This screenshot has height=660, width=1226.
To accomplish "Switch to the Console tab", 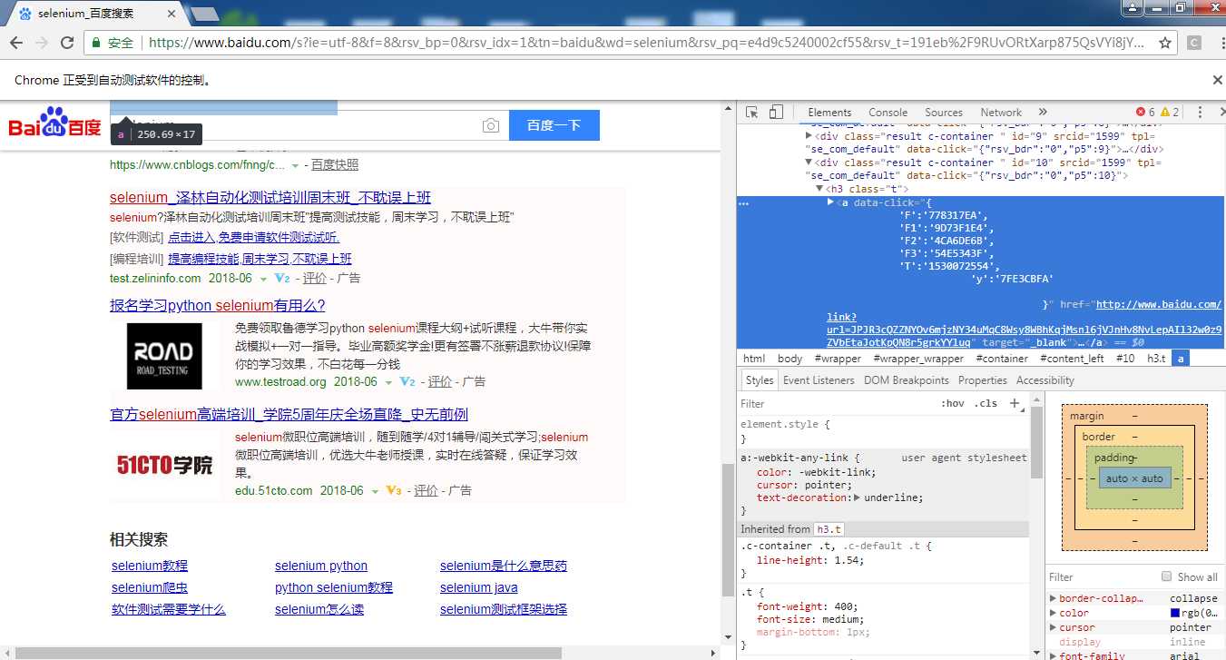I will [x=888, y=113].
